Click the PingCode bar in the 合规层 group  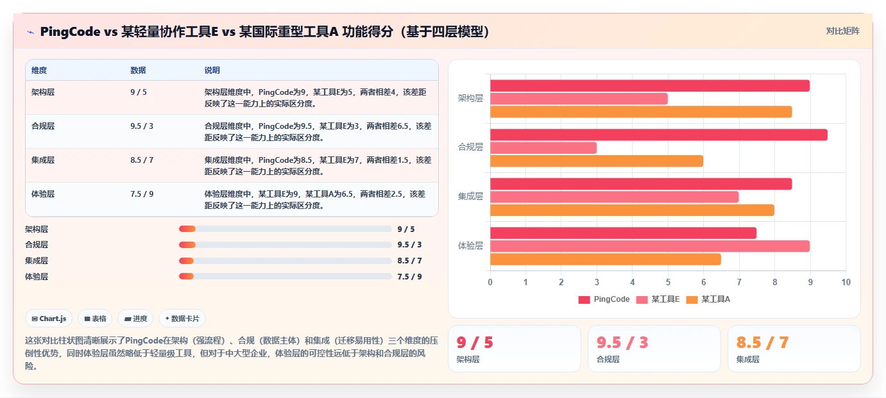click(659, 135)
